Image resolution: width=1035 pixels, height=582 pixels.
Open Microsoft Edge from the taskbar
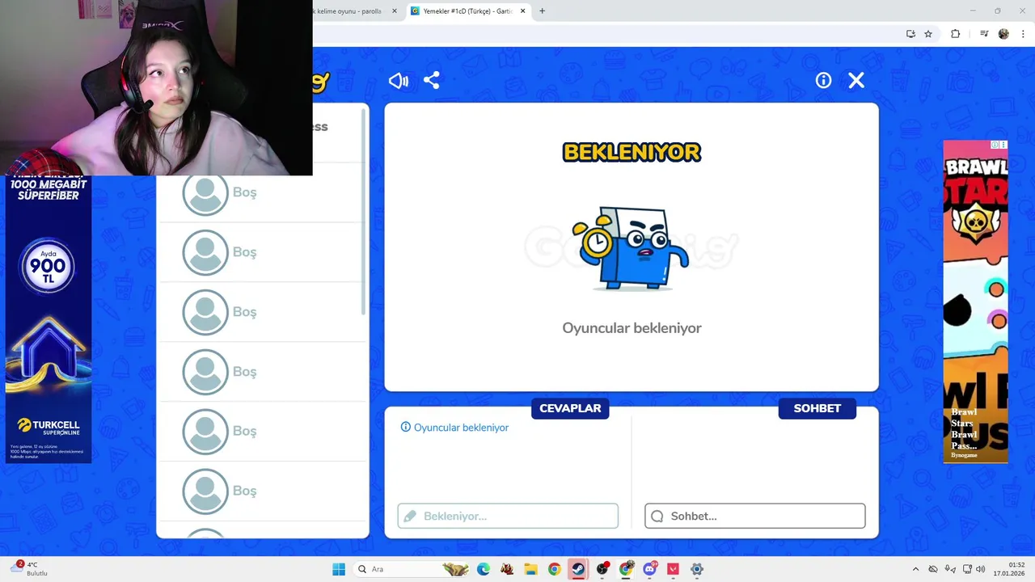point(484,569)
